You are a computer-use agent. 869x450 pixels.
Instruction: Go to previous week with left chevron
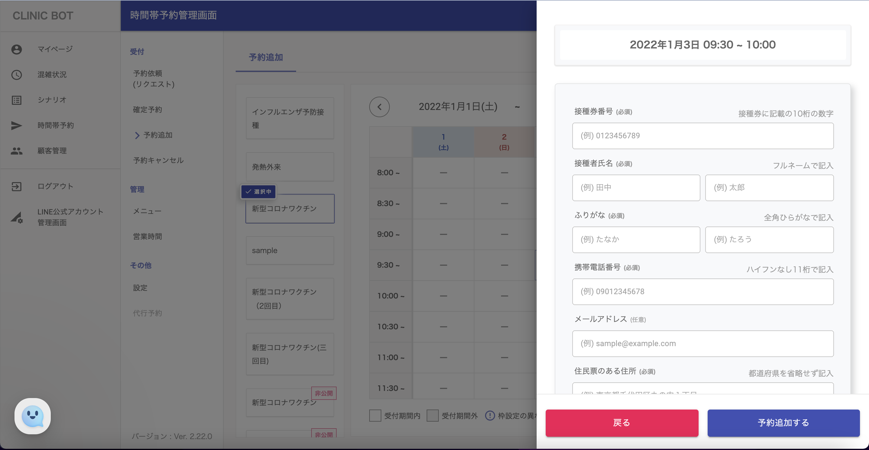(379, 107)
